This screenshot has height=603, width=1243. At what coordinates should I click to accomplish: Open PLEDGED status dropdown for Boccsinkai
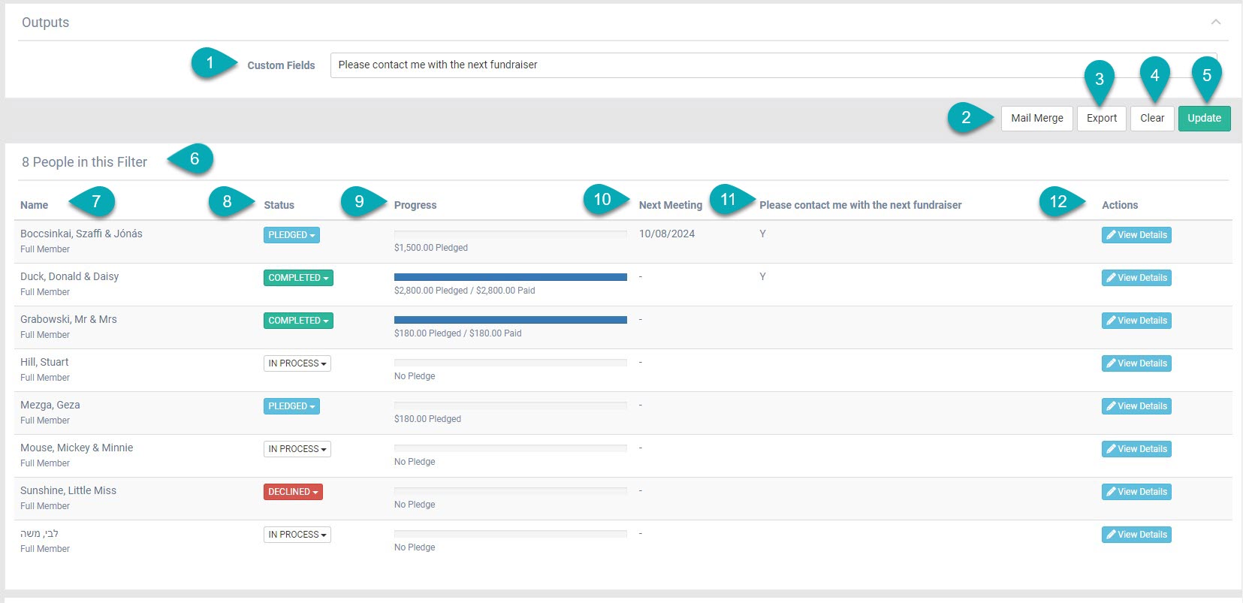[291, 235]
